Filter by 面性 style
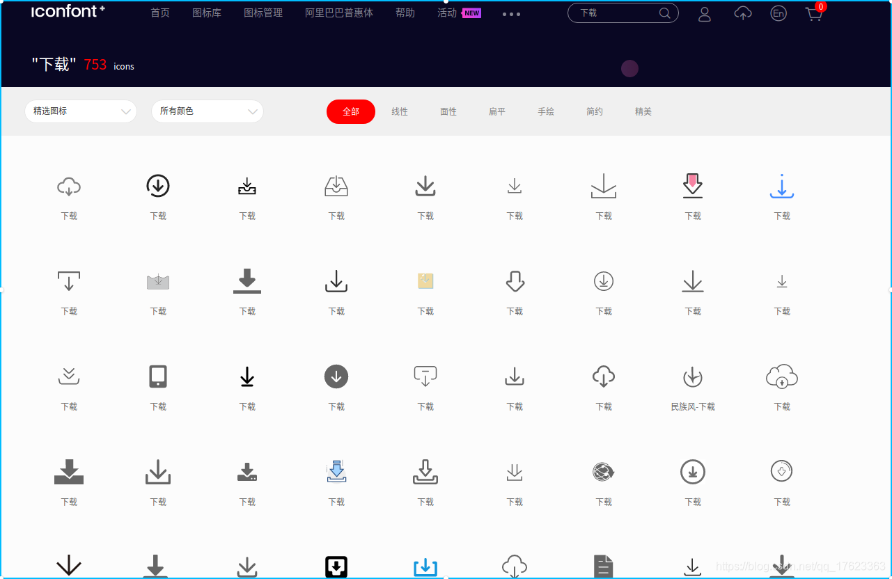This screenshot has height=579, width=892. point(448,111)
